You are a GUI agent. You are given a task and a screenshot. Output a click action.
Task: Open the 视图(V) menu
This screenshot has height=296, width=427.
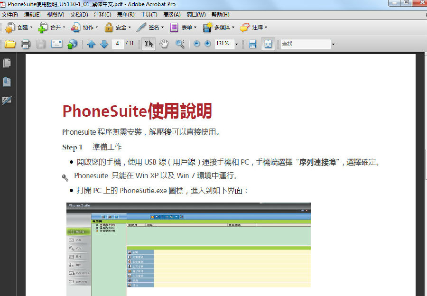(x=56, y=14)
